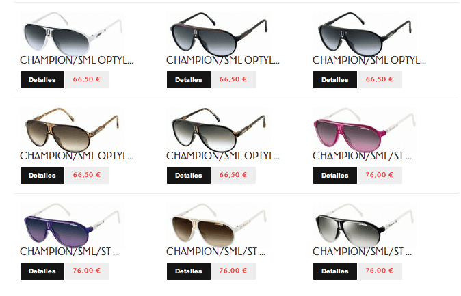Viewport: 461px width, 296px height.
Task: Click the 76,00 € price under purple sunglasses
Action: pos(87,271)
